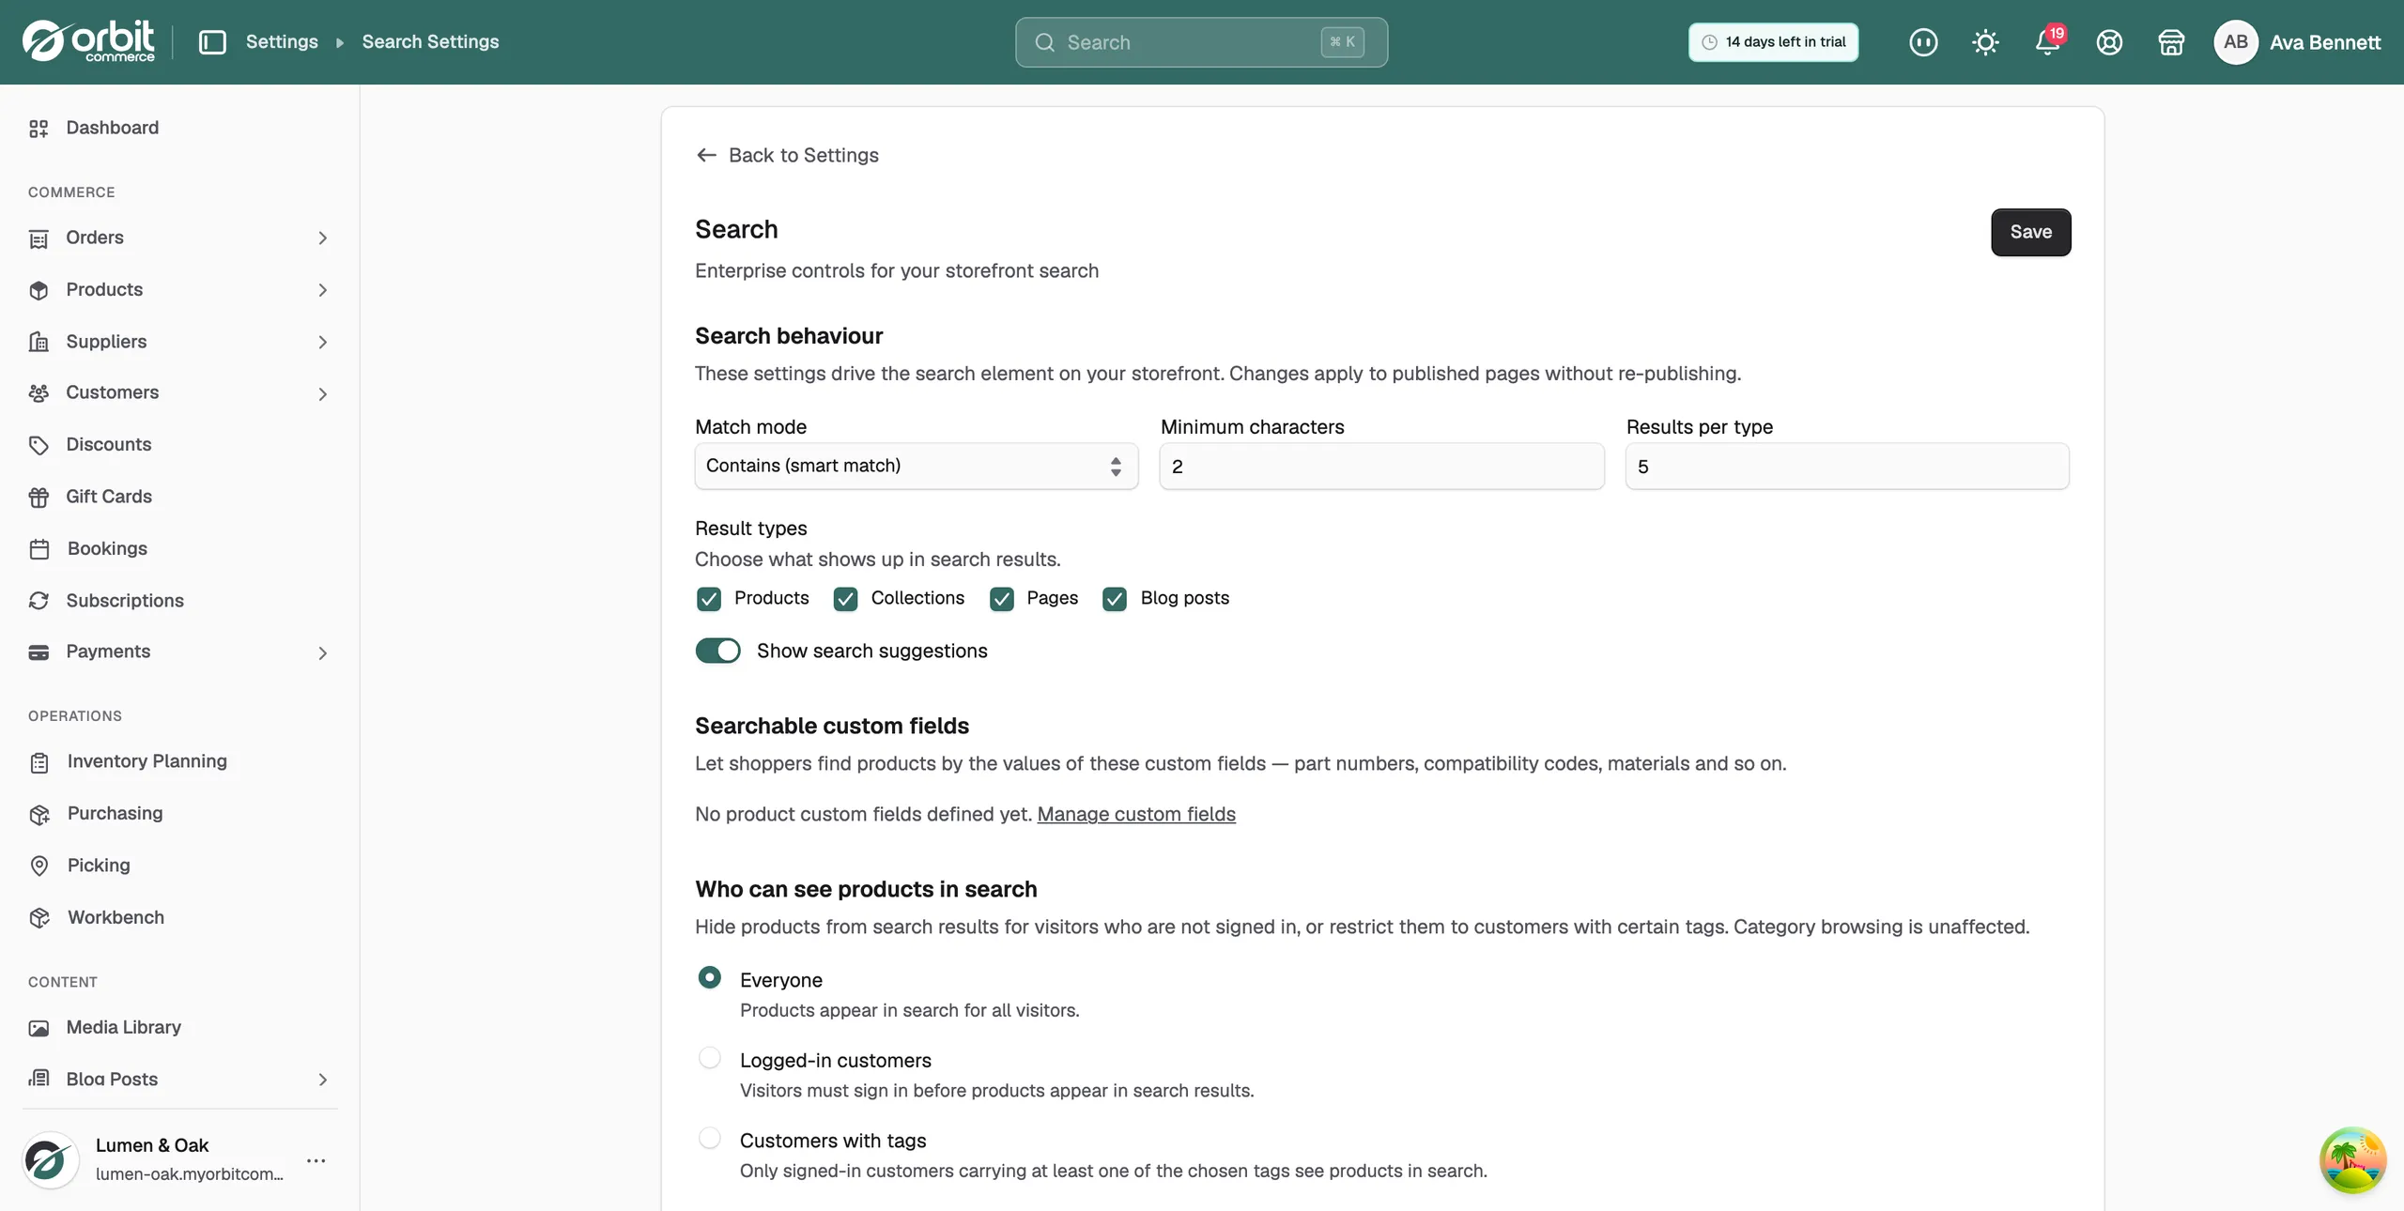Focus the top Search bar
The width and height of the screenshot is (2404, 1211).
tap(1201, 42)
